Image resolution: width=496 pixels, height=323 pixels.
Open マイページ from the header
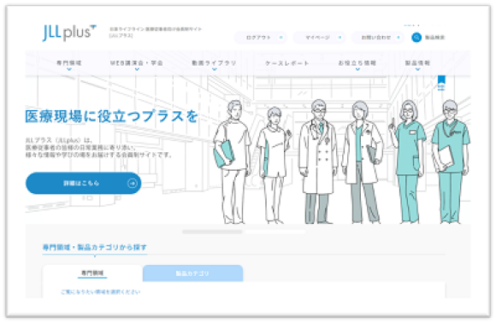tap(319, 38)
